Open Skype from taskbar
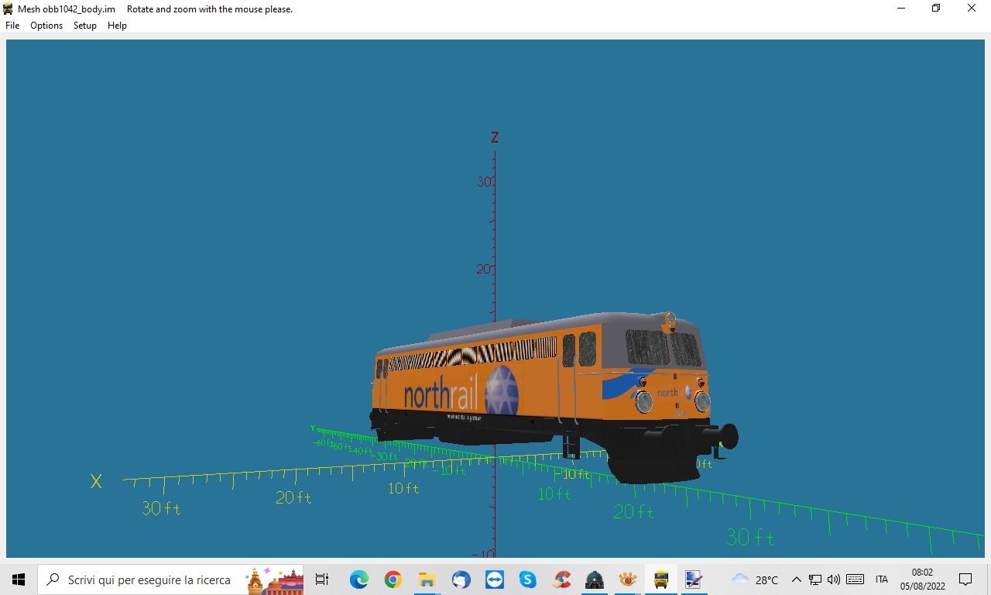The image size is (991, 595). click(528, 580)
